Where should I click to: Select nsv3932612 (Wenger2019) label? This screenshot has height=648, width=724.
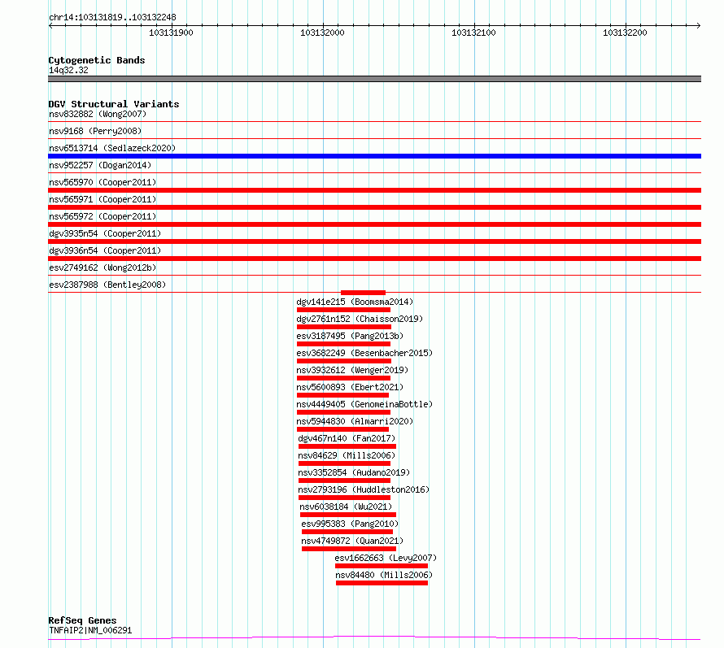coord(352,370)
